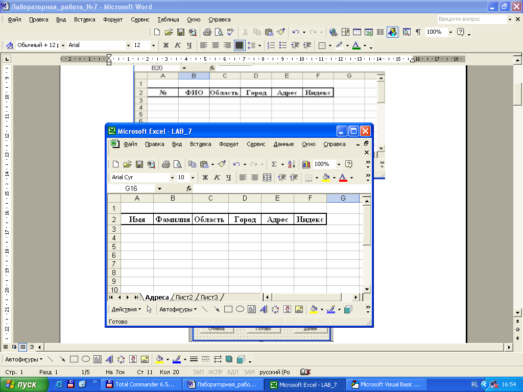Click Chart Wizard icon in Excel toolbar
The image size is (523, 392).
(x=306, y=164)
